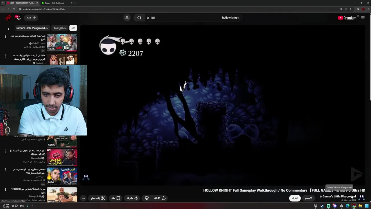Screen dimensions: 371x209
Task: Dislike the video with thumbs down
Action: click(147, 198)
